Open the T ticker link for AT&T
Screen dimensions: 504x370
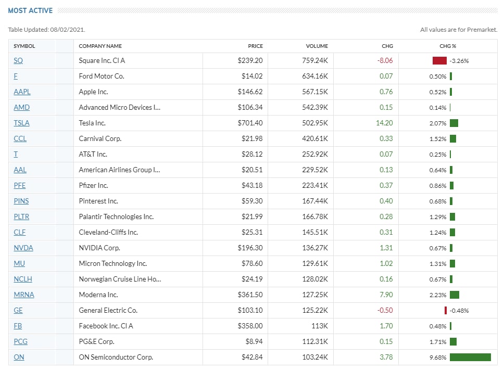(16, 154)
